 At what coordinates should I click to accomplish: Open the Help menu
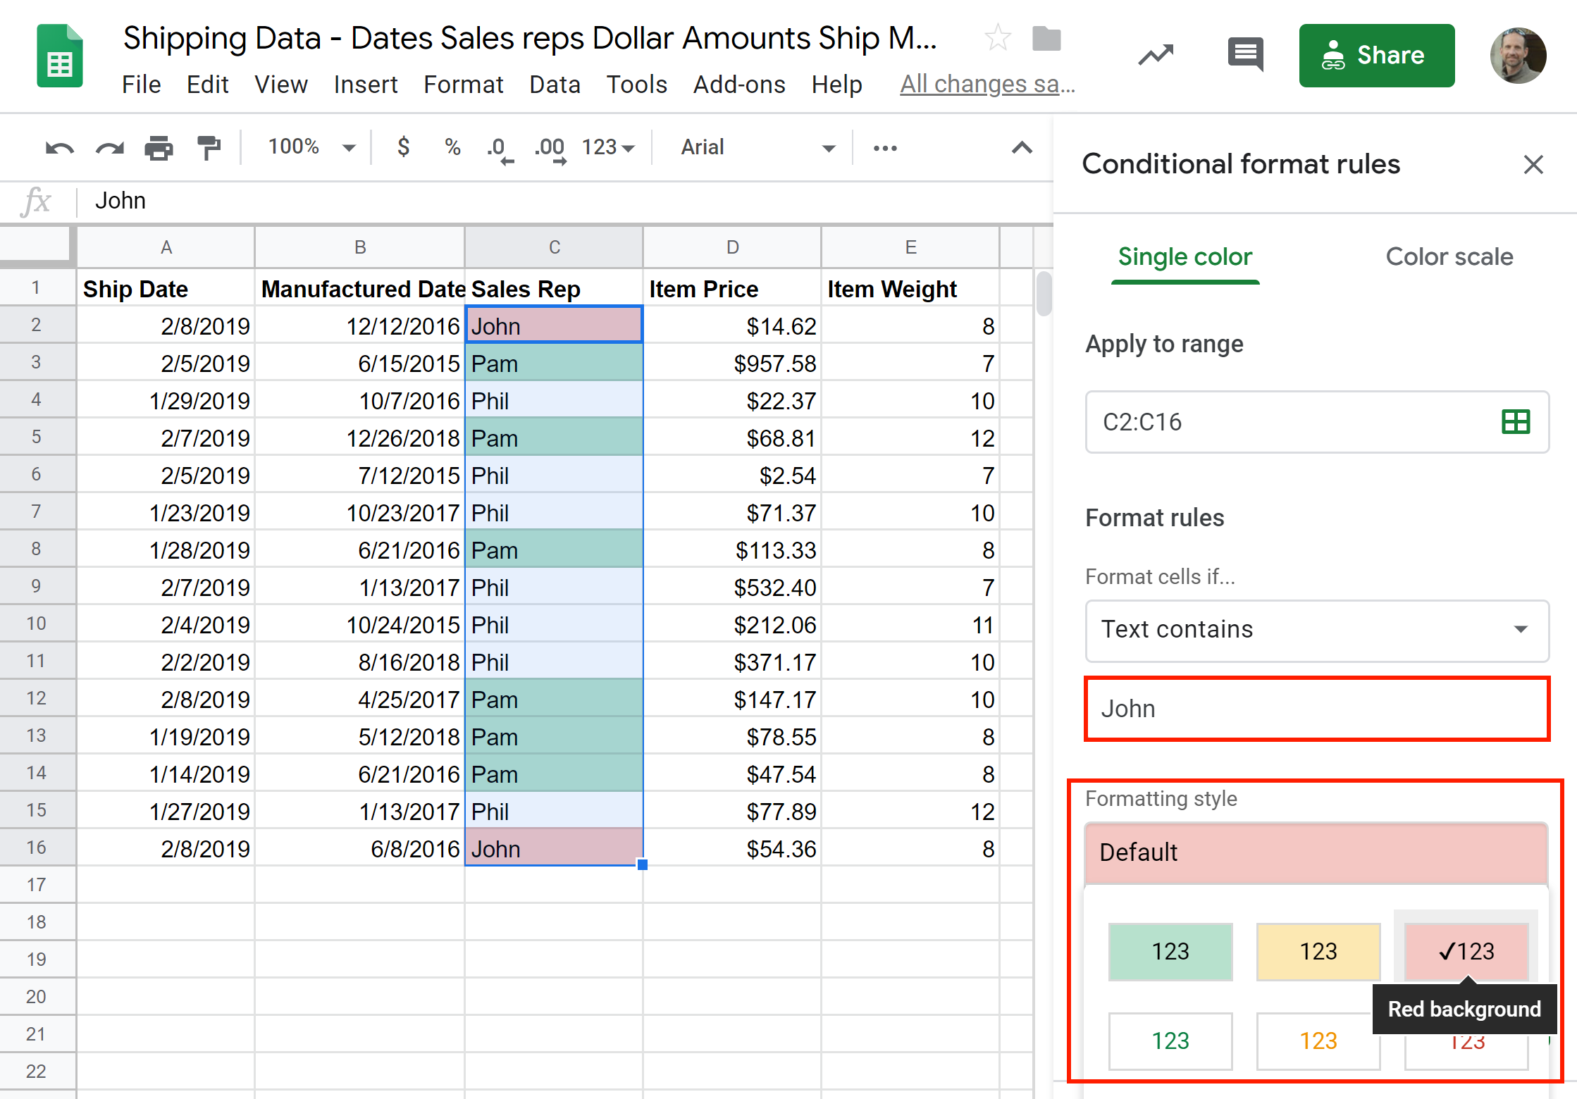pyautogui.click(x=836, y=85)
